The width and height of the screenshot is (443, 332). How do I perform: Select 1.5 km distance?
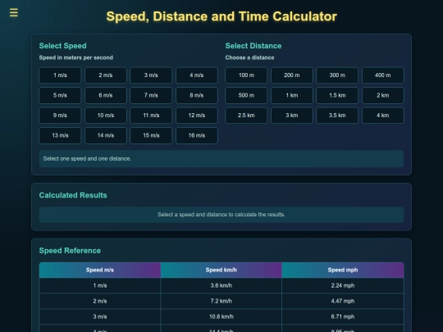[337, 95]
